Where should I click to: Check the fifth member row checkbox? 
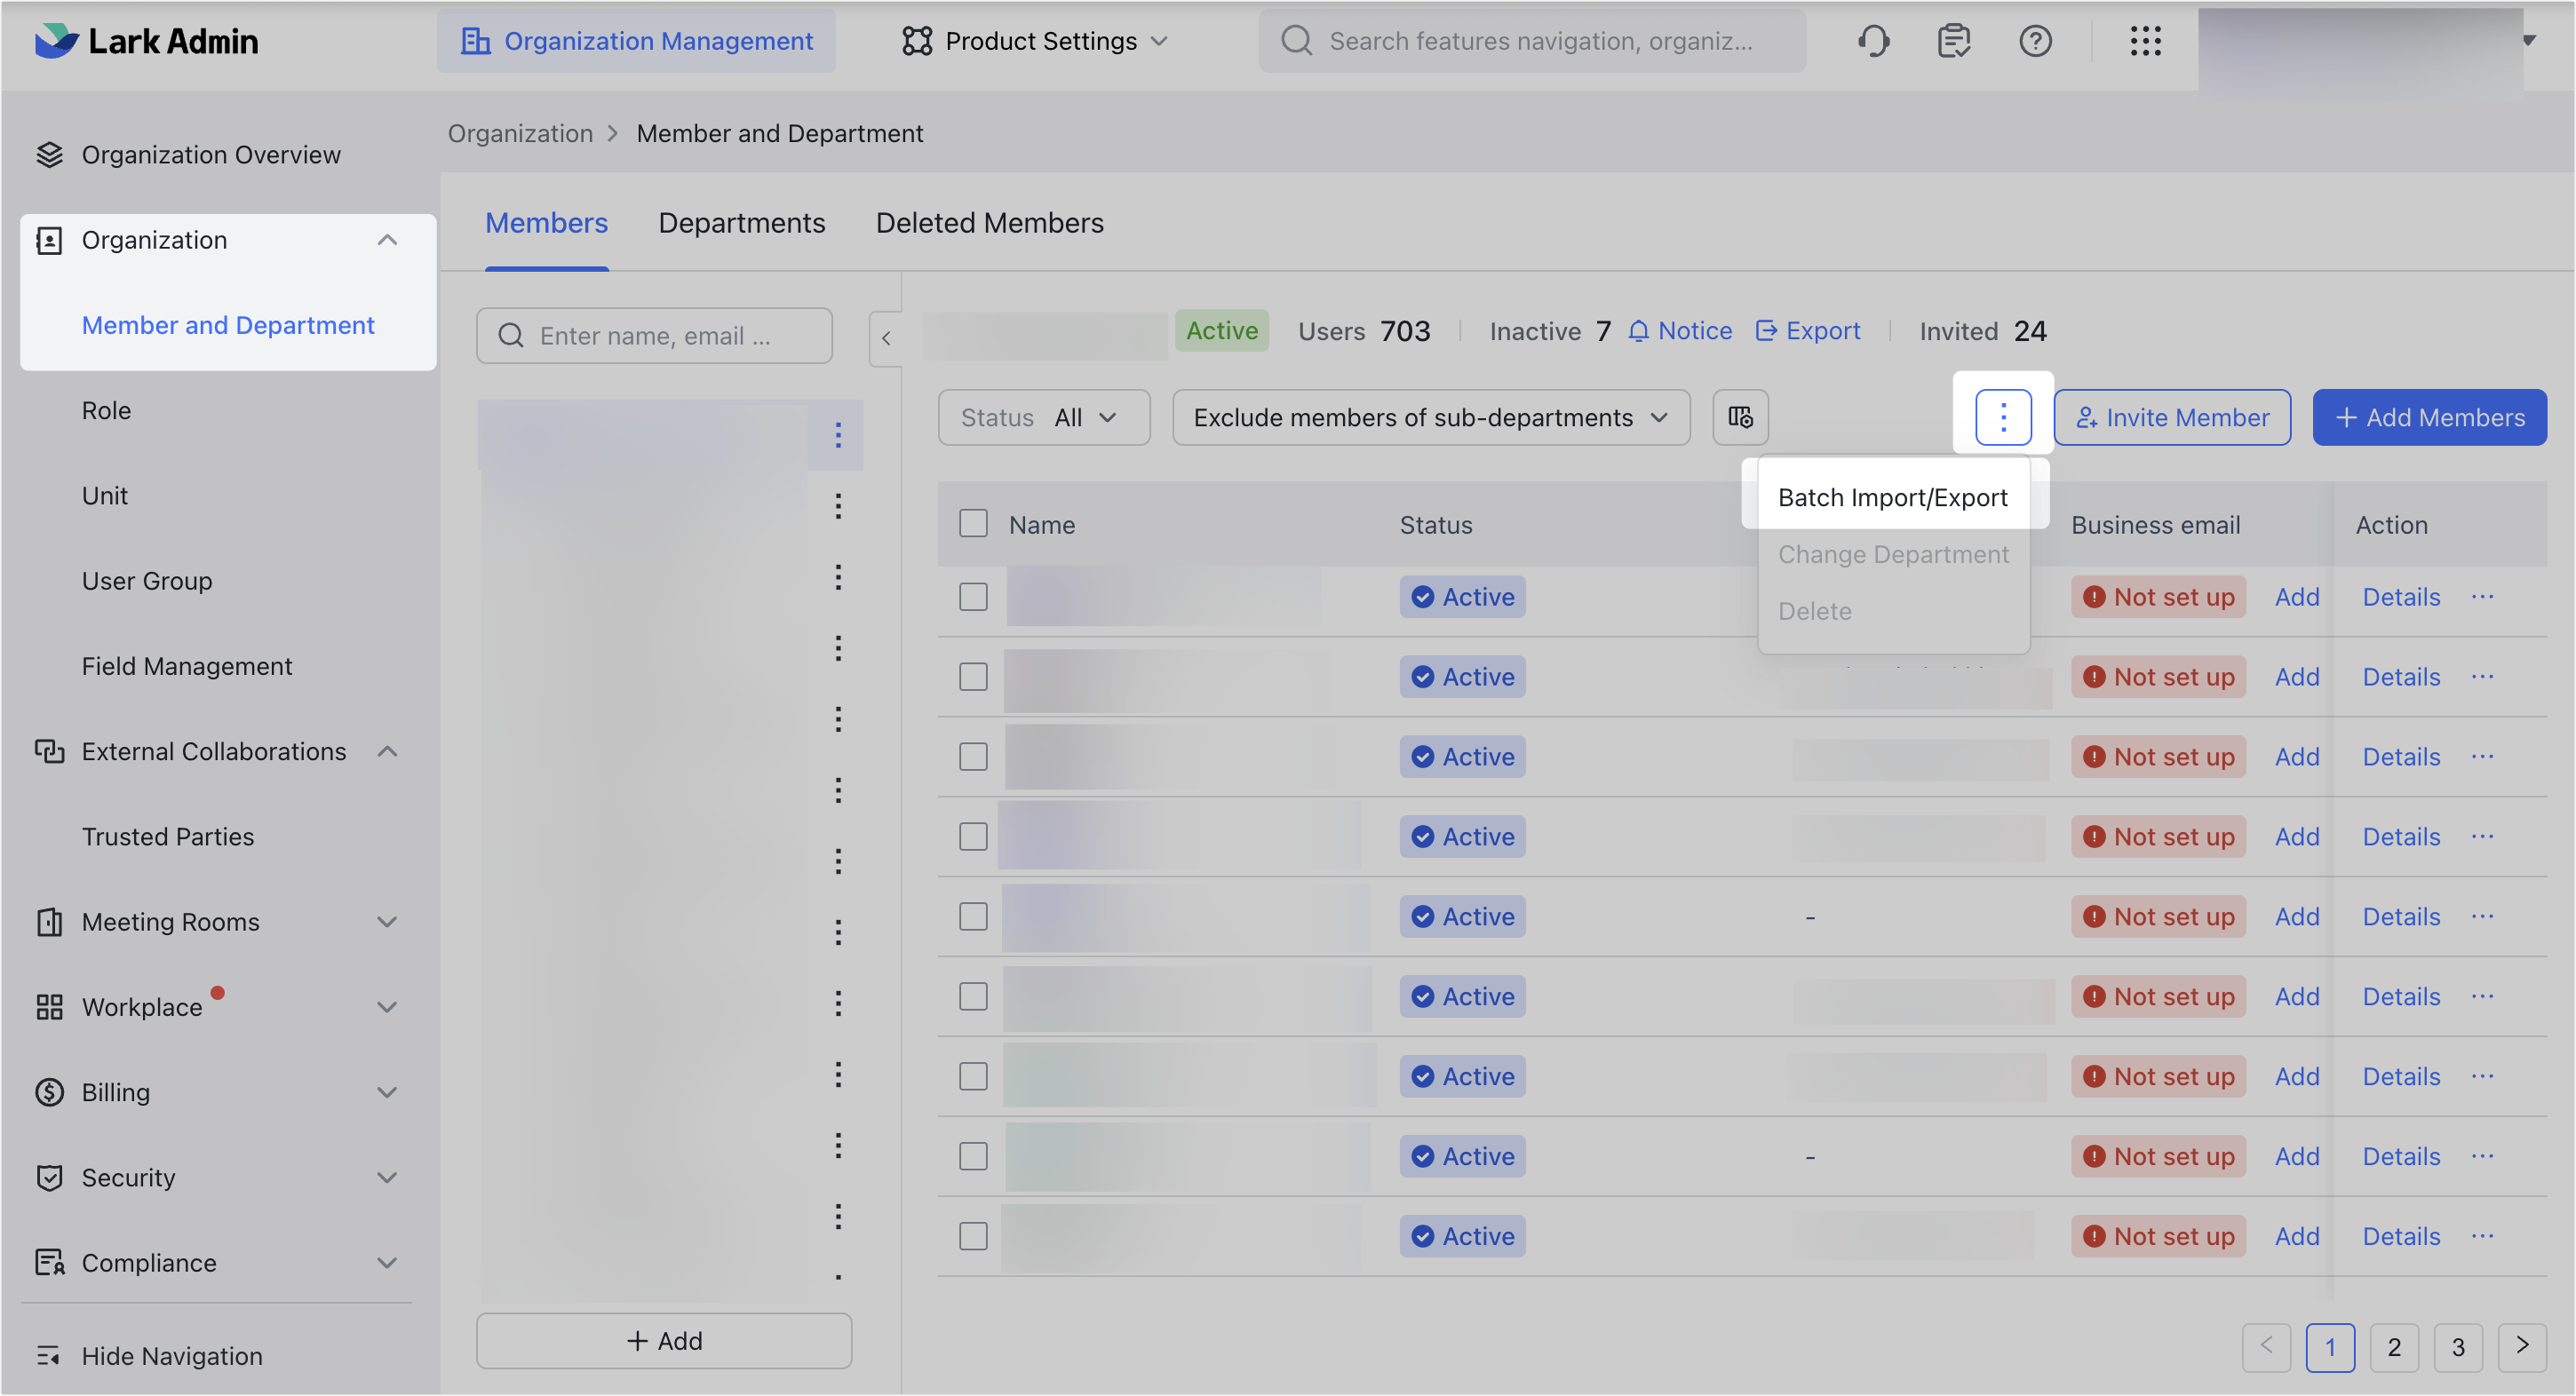973,917
